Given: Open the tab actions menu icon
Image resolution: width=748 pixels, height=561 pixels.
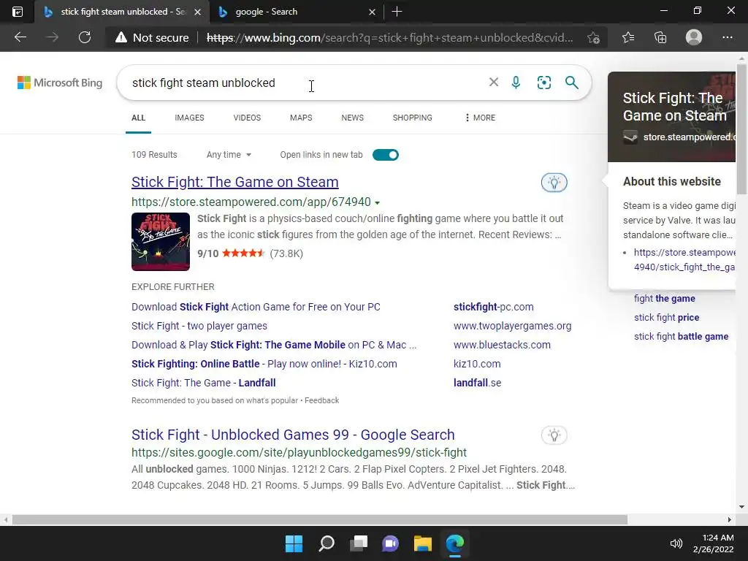Looking at the screenshot, I should click(18, 12).
